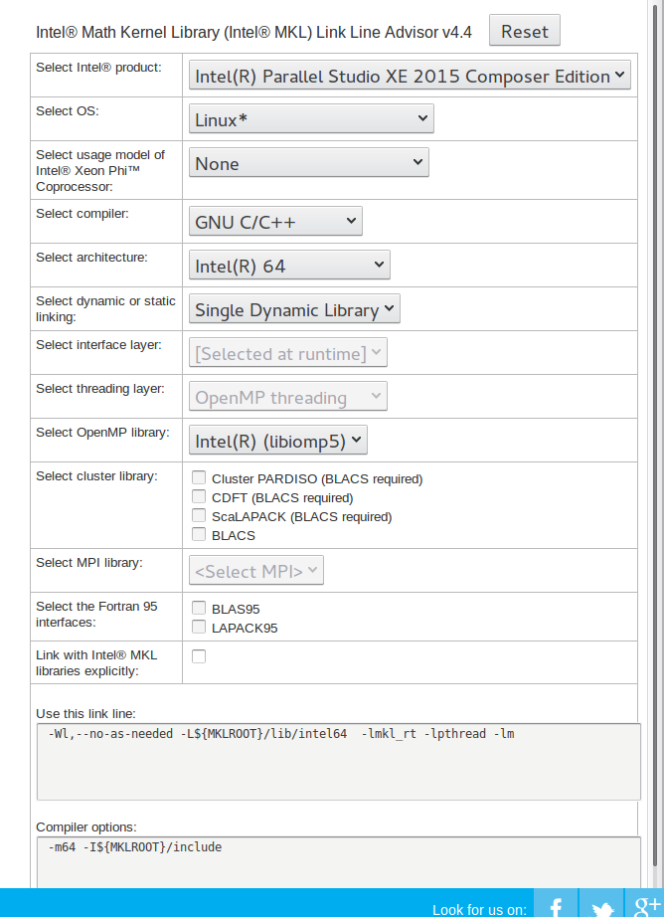Viewport: 664px width, 917px height.
Task: Open the Xeon Phi usage model dropdown
Action: pyautogui.click(x=308, y=162)
